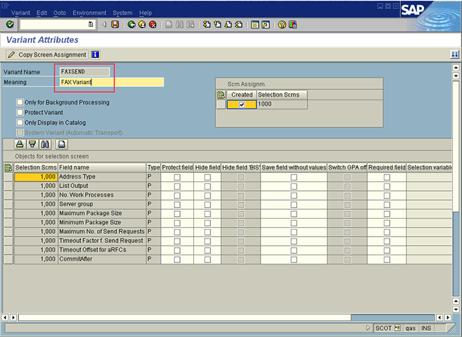462x337 pixels.
Task: Click the table settings icon in Scrn Assignm.
Action: point(221,95)
